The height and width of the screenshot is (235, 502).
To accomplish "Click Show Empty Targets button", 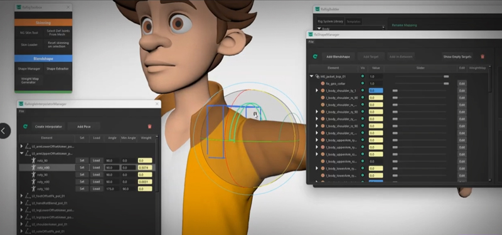I will coord(457,56).
